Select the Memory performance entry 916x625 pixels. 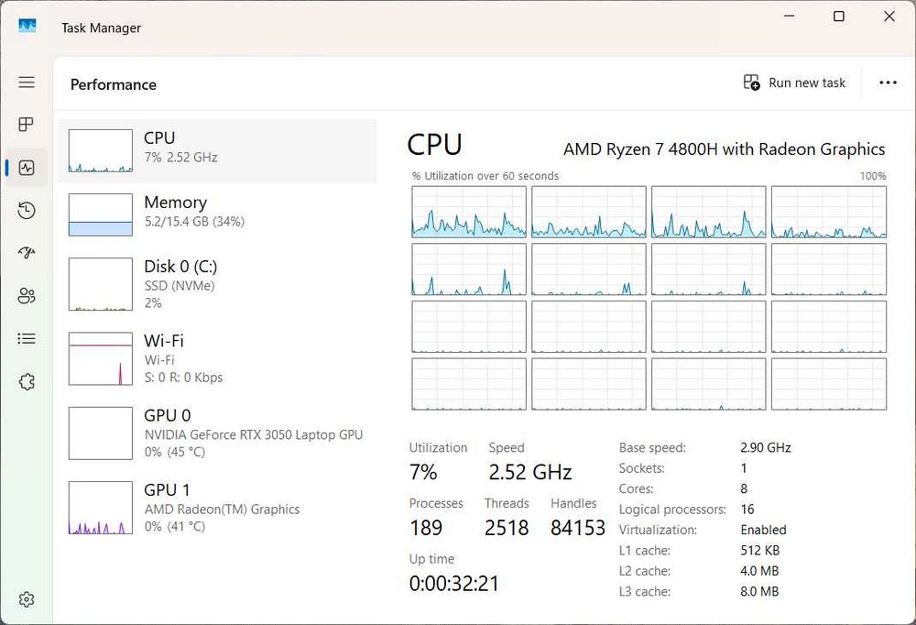coord(217,214)
